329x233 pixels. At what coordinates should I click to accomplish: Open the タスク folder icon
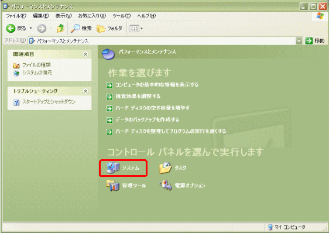coord(165,167)
